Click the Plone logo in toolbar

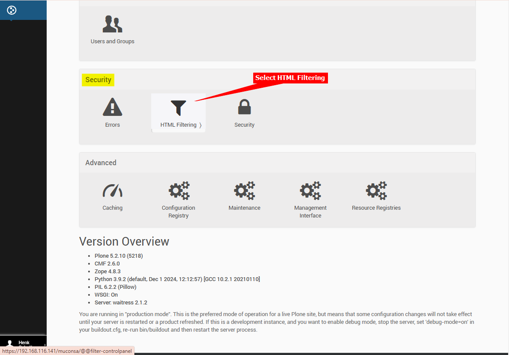click(x=12, y=10)
